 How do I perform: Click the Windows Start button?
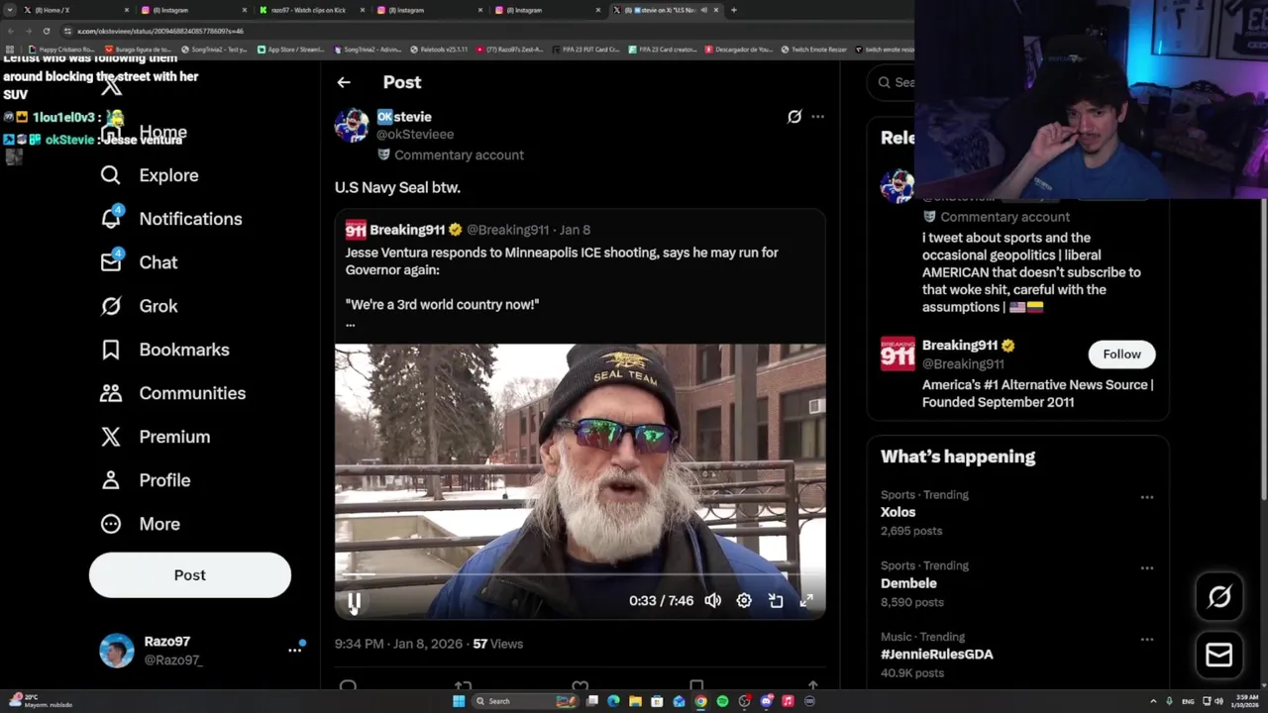459,701
